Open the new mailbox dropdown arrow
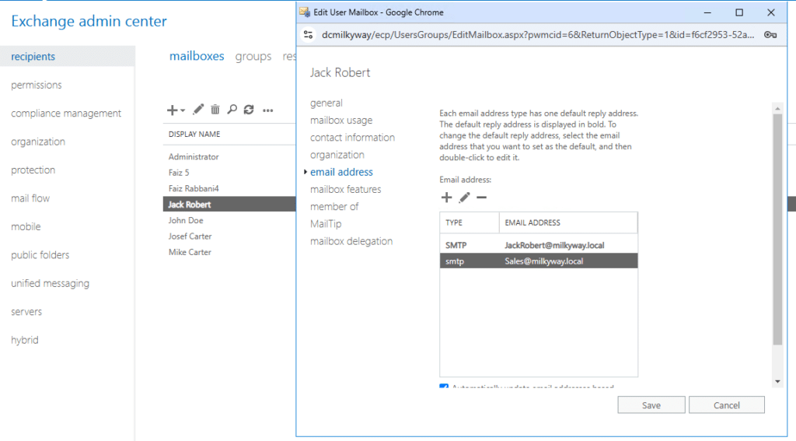The width and height of the screenshot is (796, 441). point(183,110)
